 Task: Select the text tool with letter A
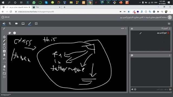(x=4, y=51)
